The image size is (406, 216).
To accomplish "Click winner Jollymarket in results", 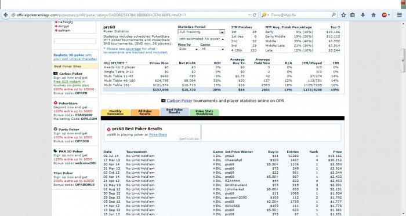I will 234,189.
